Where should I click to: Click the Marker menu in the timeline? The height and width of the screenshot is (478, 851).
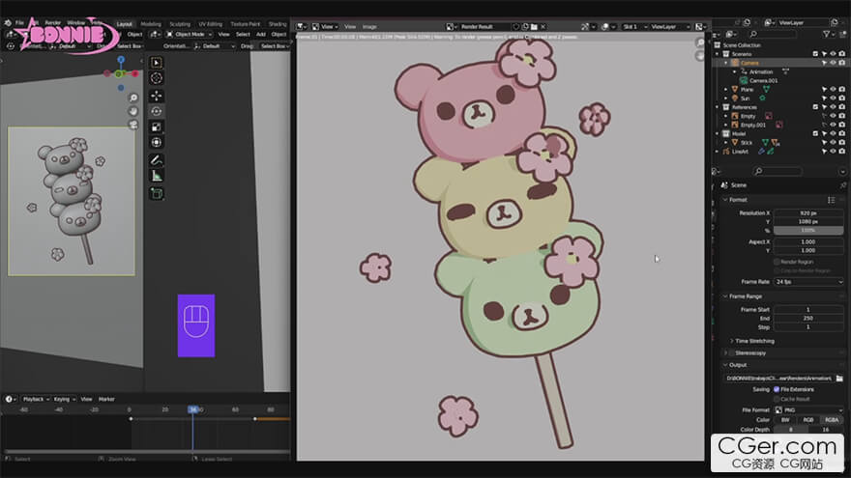106,399
